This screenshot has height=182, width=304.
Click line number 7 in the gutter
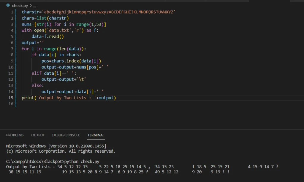(12, 49)
